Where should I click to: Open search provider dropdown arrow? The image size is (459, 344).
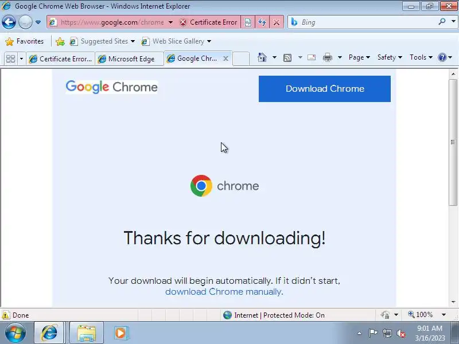point(453,21)
